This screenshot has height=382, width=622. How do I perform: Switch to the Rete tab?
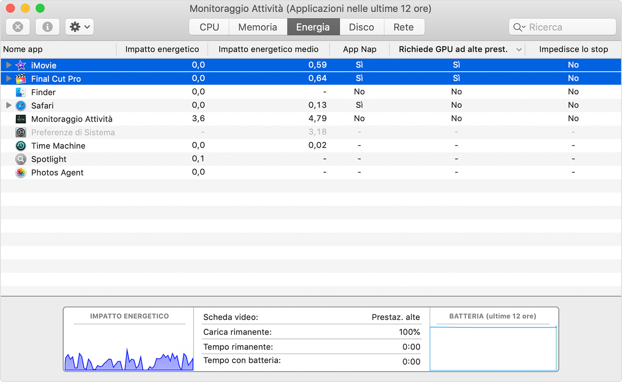coord(404,27)
